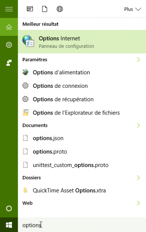
Task: Filter results by apps icon
Action: click(x=30, y=9)
